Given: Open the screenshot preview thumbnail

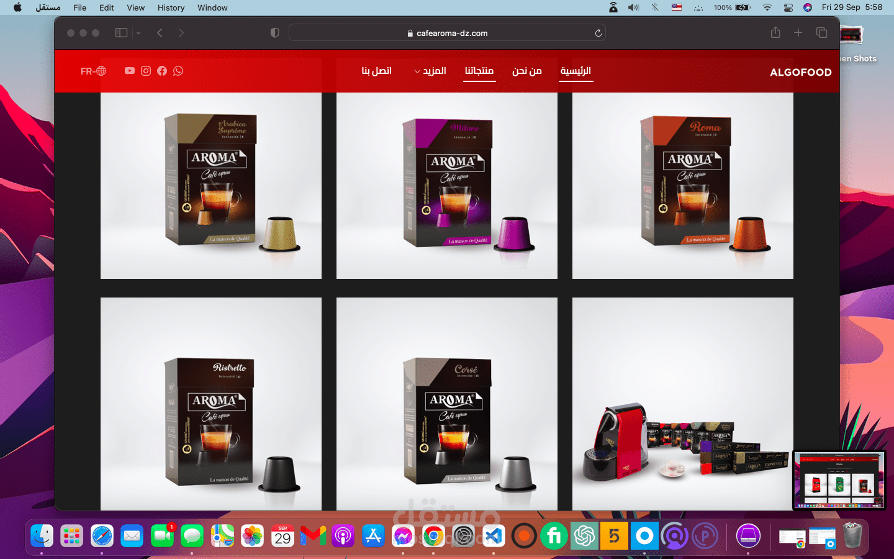Looking at the screenshot, I should [840, 480].
